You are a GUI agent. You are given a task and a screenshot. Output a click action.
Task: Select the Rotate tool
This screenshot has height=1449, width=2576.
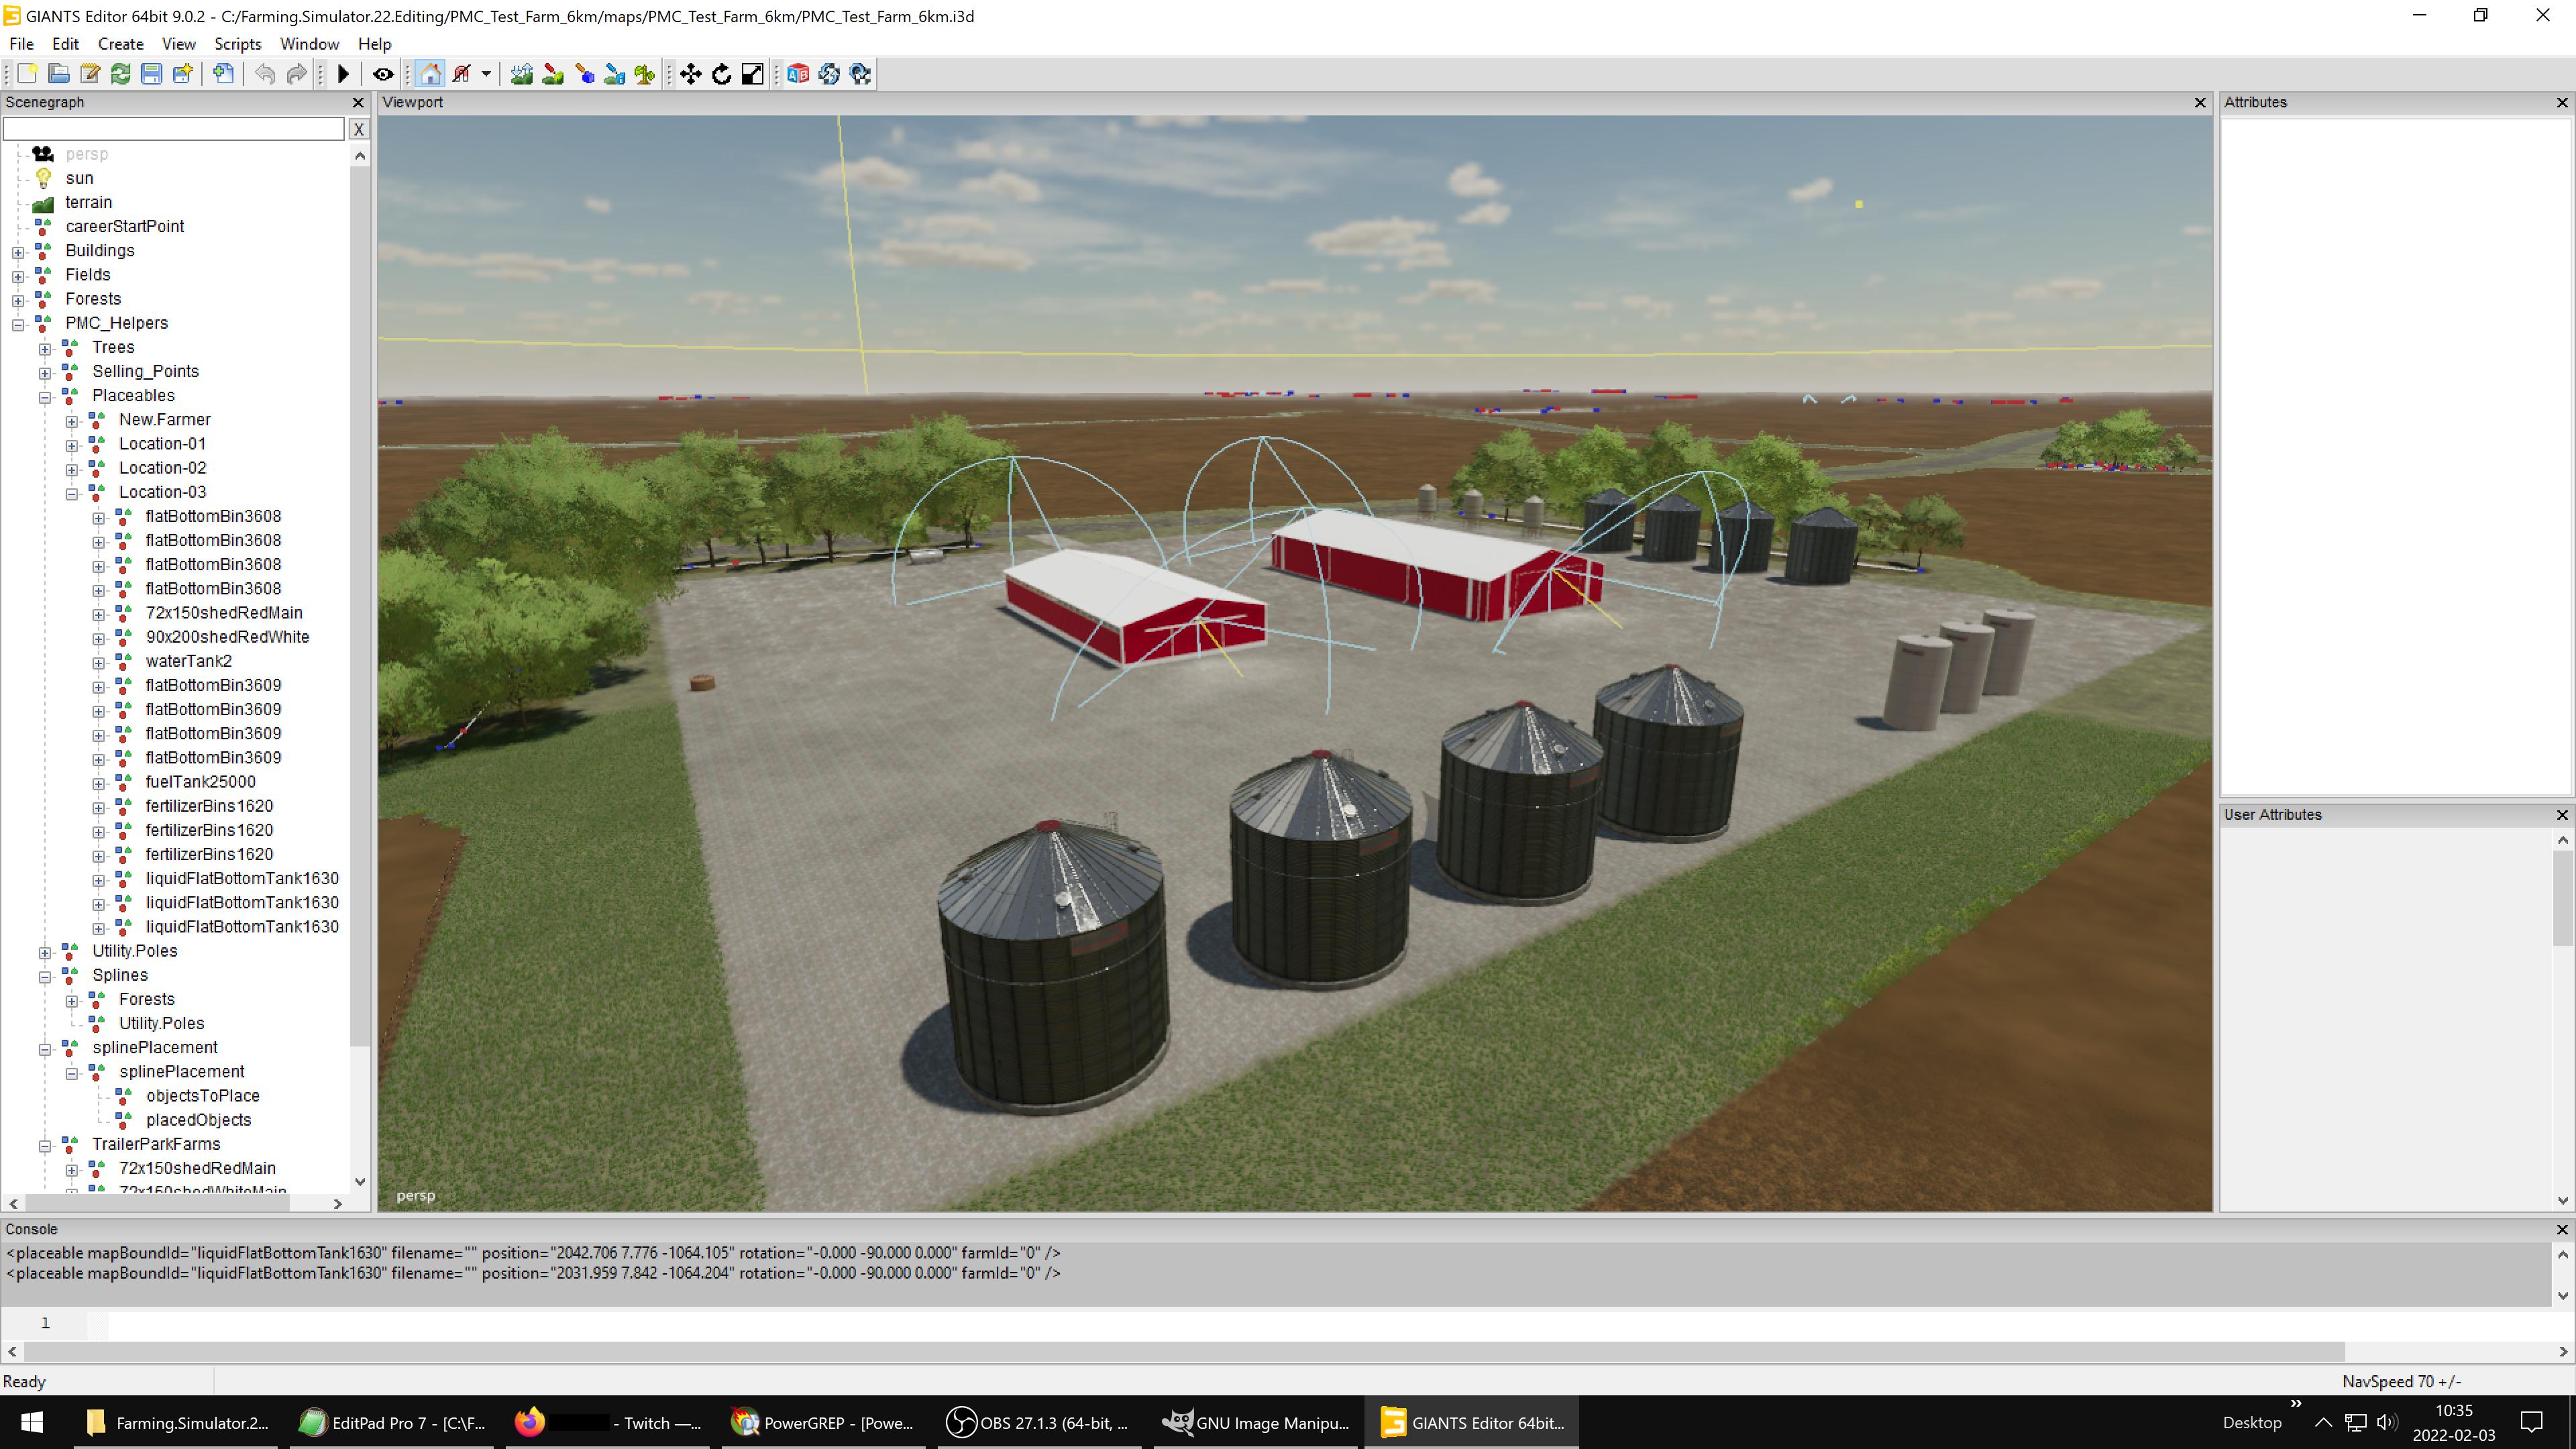[722, 74]
